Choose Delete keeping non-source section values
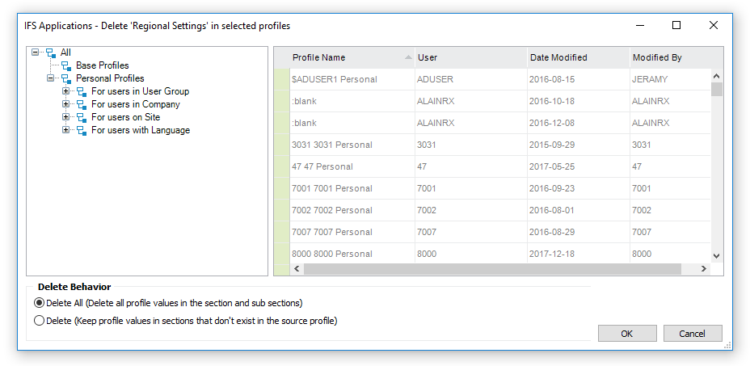This screenshot has width=750, height=366. coord(40,321)
